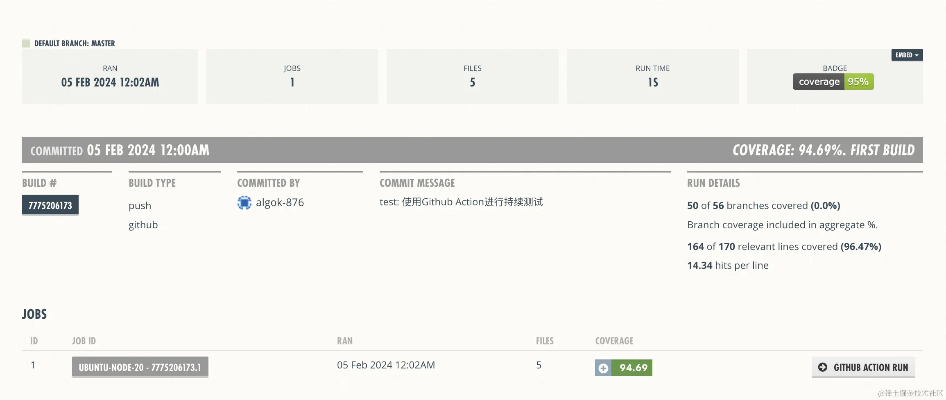Click the FILES summary card showing 5
The width and height of the screenshot is (946, 400).
point(472,77)
